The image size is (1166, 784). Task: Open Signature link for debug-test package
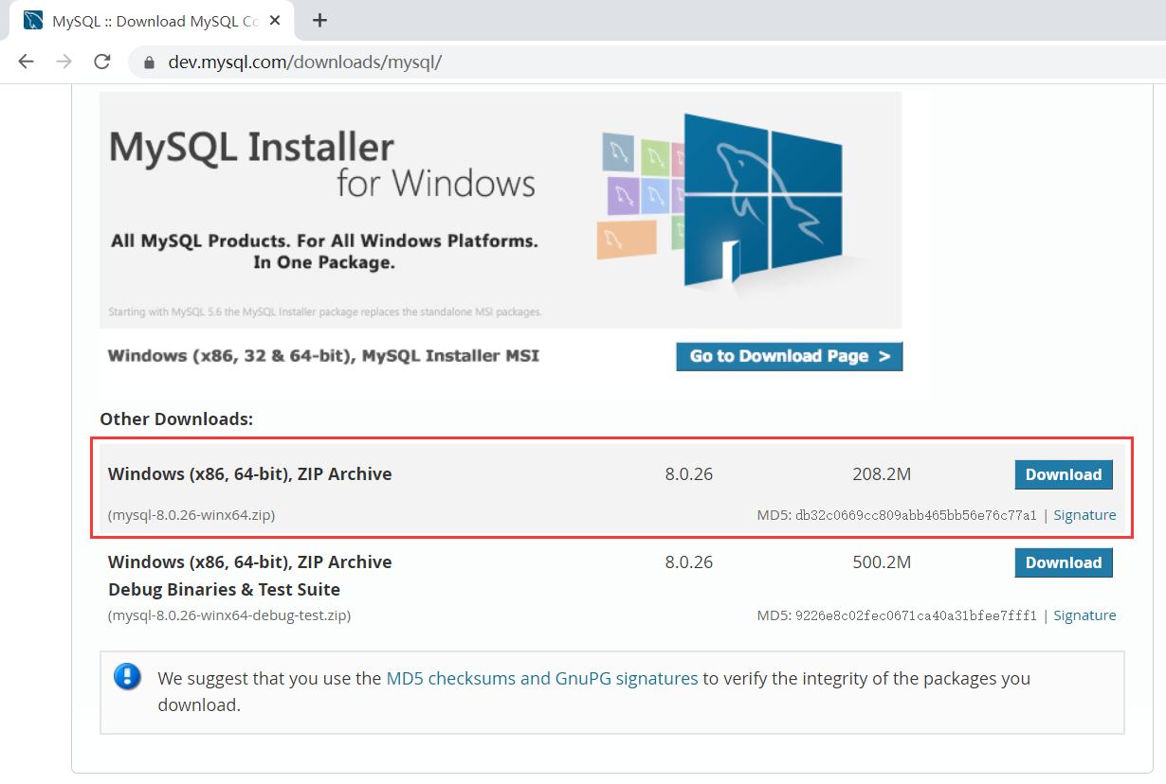[x=1084, y=615]
